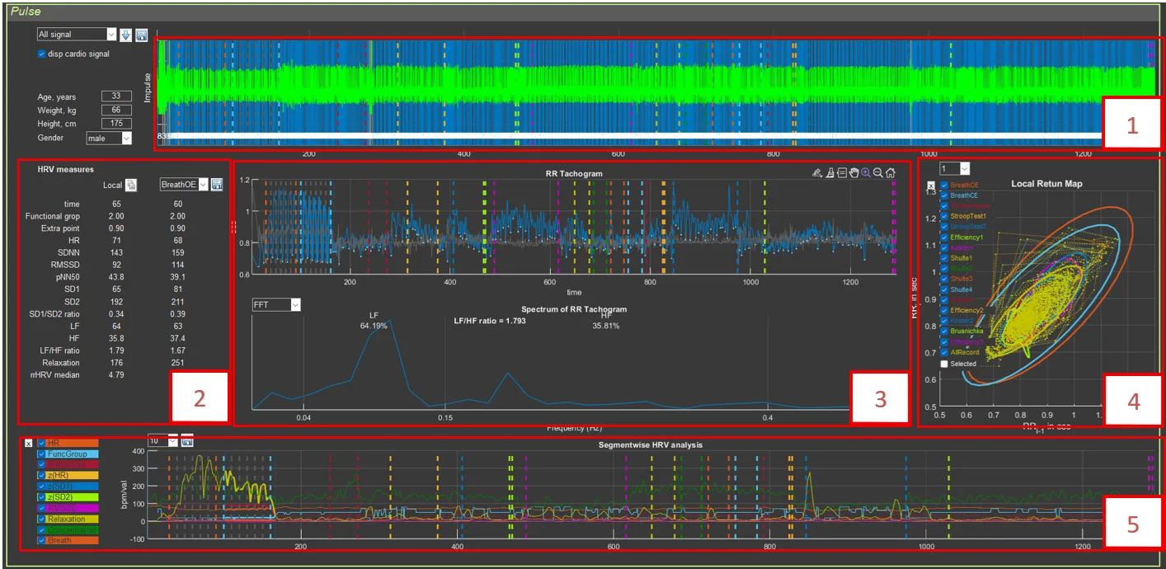The height and width of the screenshot is (569, 1166).
Task: Click the Weight, kg input field
Action: pyautogui.click(x=116, y=110)
